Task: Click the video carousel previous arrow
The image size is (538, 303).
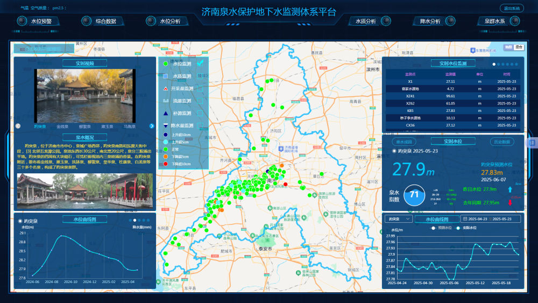Action: point(18,126)
